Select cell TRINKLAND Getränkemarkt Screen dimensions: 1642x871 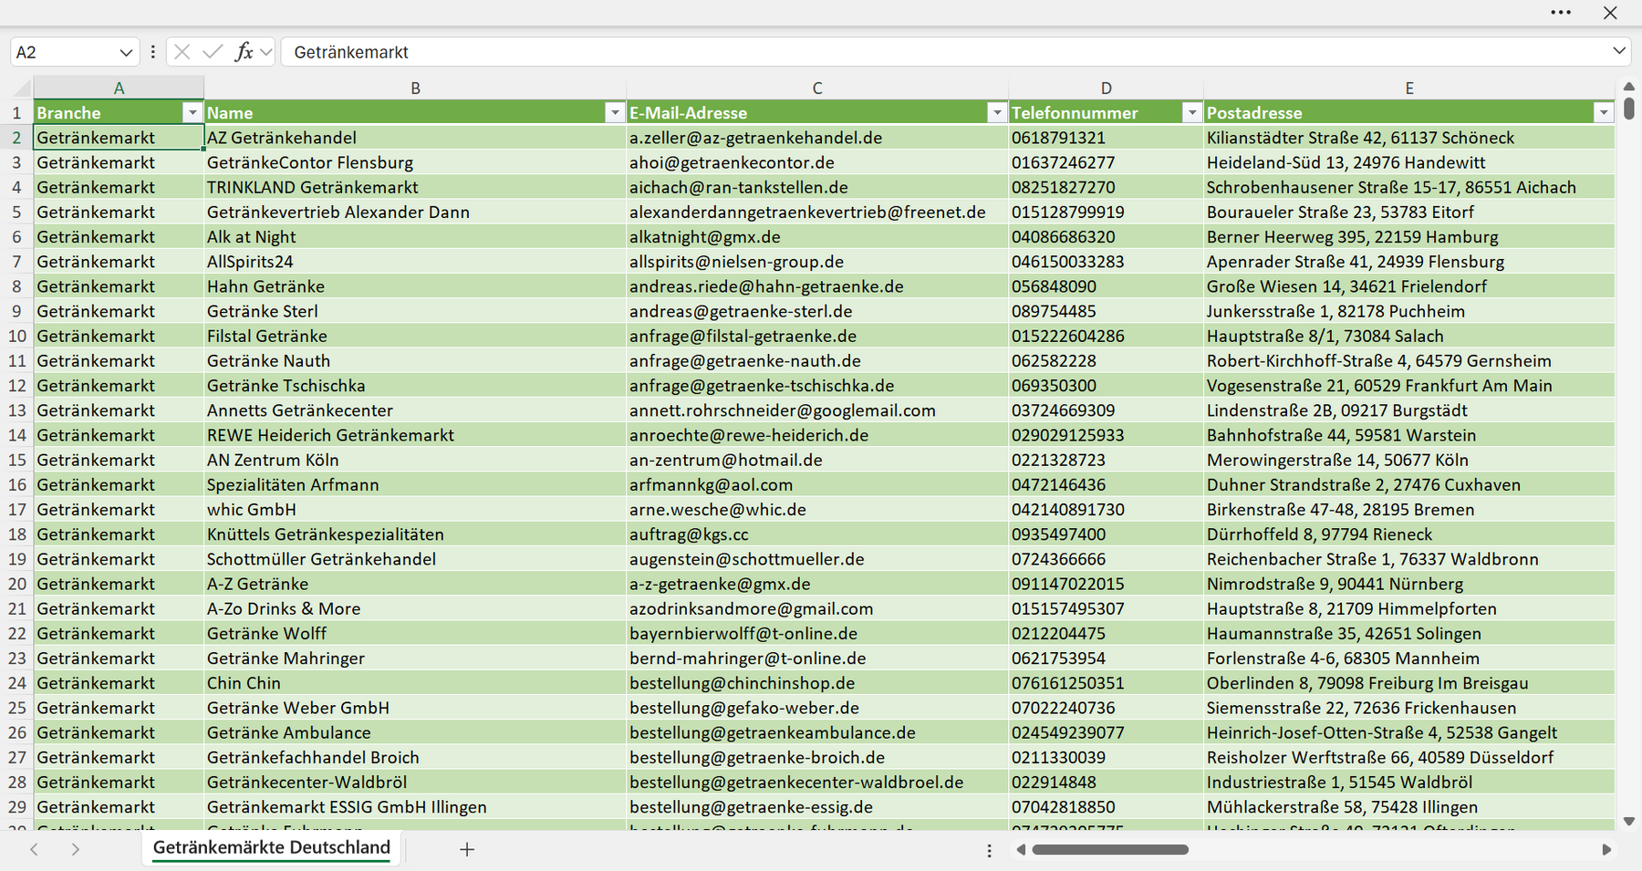(415, 187)
